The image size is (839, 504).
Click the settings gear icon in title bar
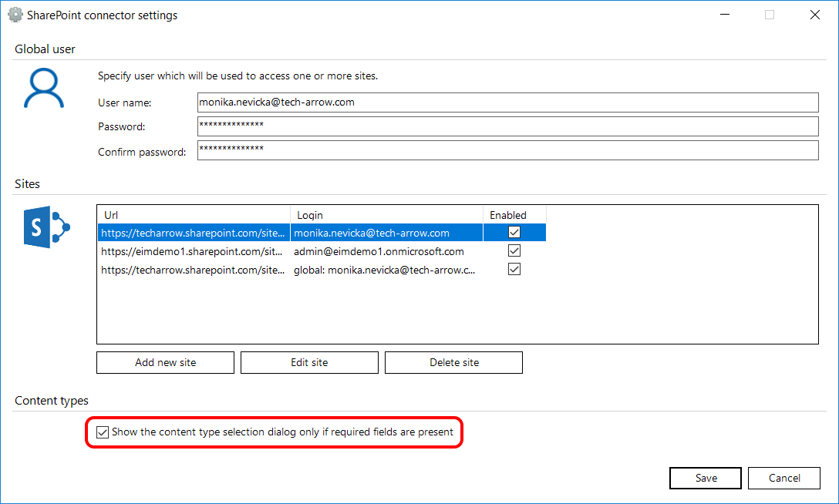pos(15,15)
